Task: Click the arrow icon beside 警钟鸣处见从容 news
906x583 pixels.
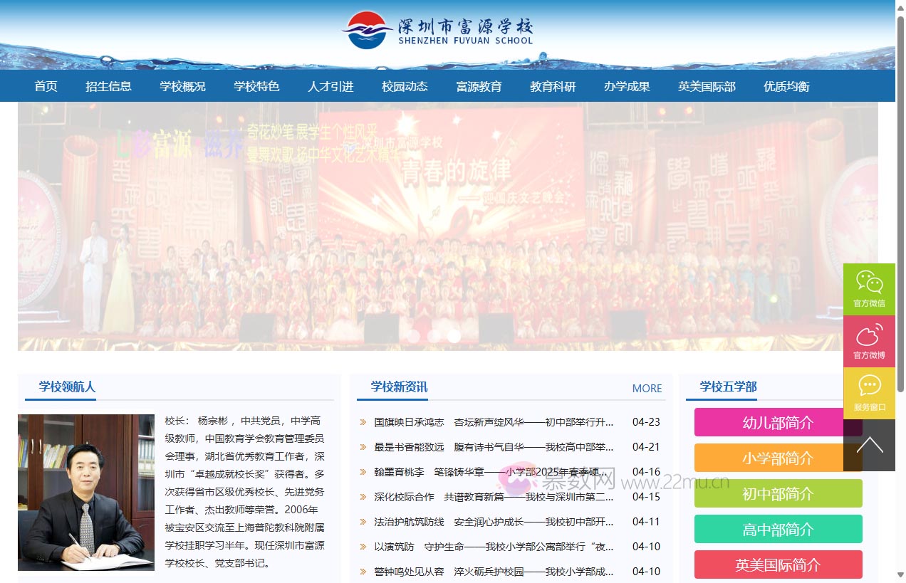Action: point(363,571)
